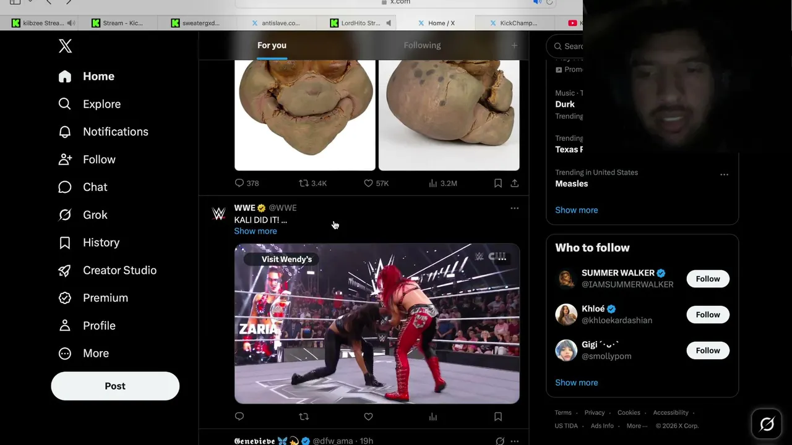
Task: Open the @IAMSUMMERWALKER profile
Action: (627, 284)
